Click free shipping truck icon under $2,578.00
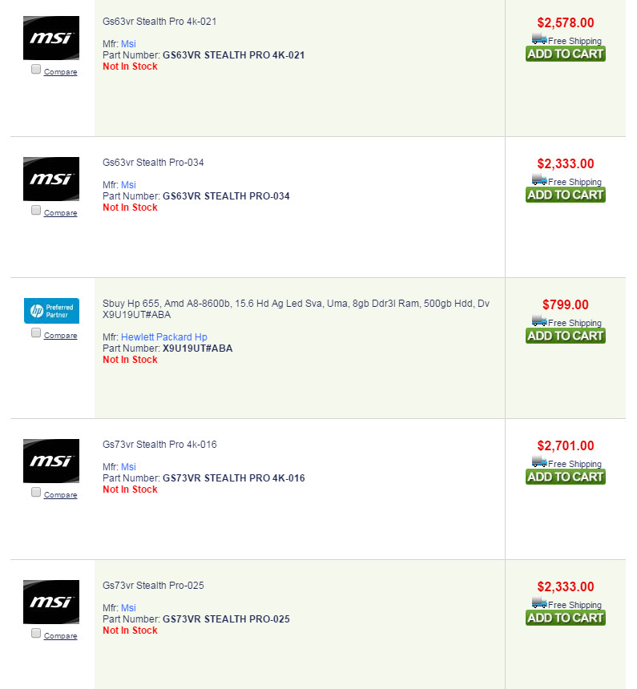 click(539, 39)
